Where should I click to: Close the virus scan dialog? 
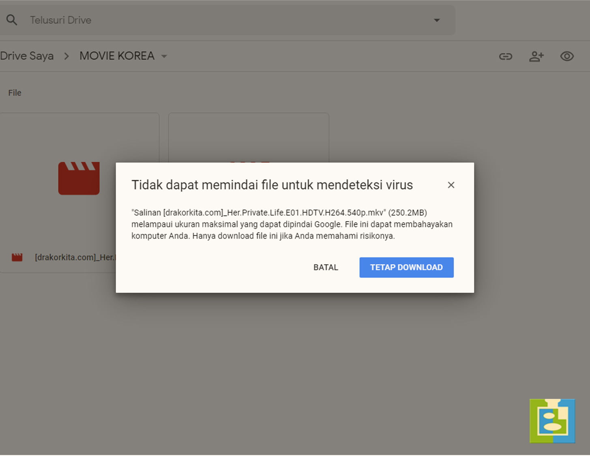coord(451,185)
